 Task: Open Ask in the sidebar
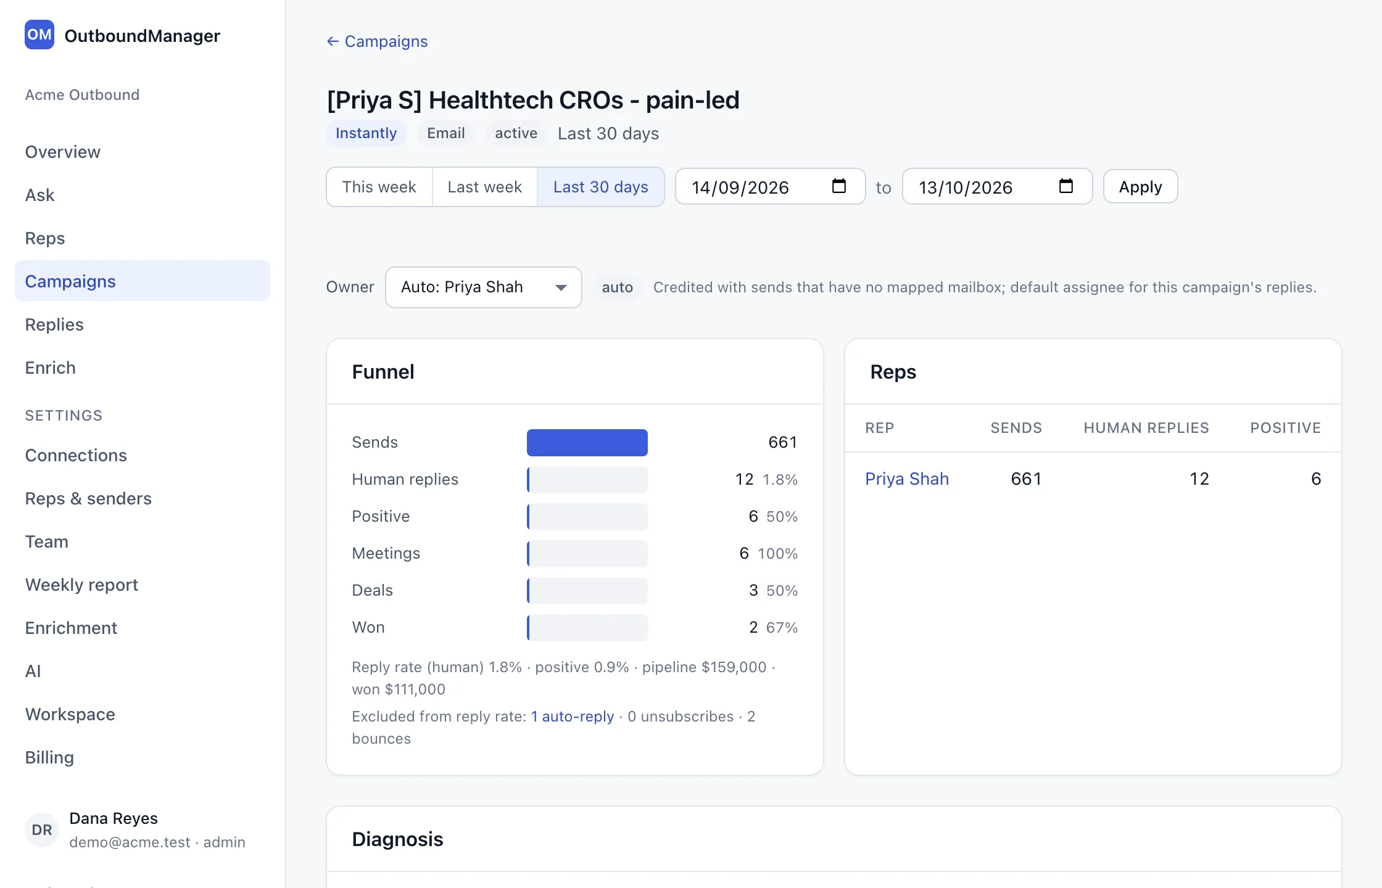(143, 195)
